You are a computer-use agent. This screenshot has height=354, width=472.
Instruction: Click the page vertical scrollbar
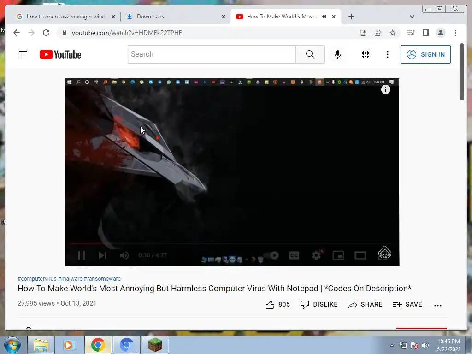[x=462, y=72]
